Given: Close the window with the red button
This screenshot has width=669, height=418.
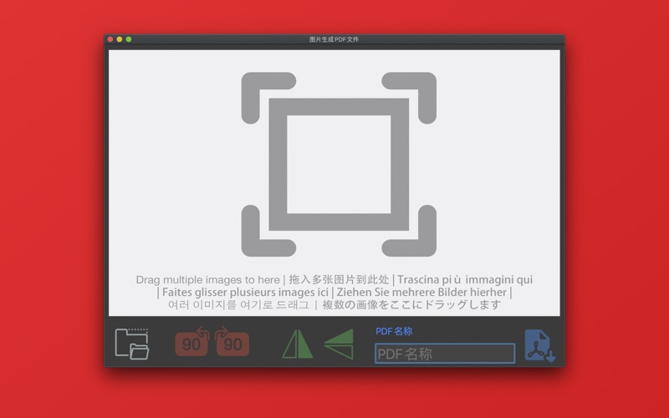Looking at the screenshot, I should [x=110, y=39].
